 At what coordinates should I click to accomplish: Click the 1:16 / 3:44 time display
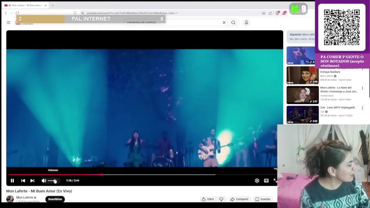72,181
